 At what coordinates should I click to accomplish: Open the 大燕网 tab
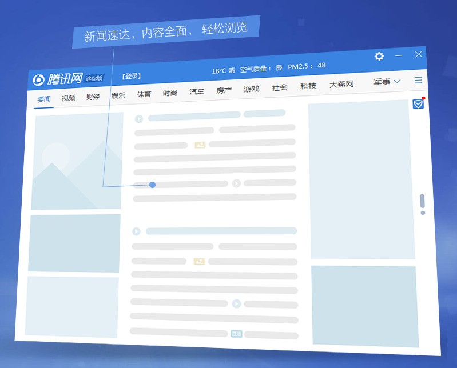pyautogui.click(x=341, y=85)
